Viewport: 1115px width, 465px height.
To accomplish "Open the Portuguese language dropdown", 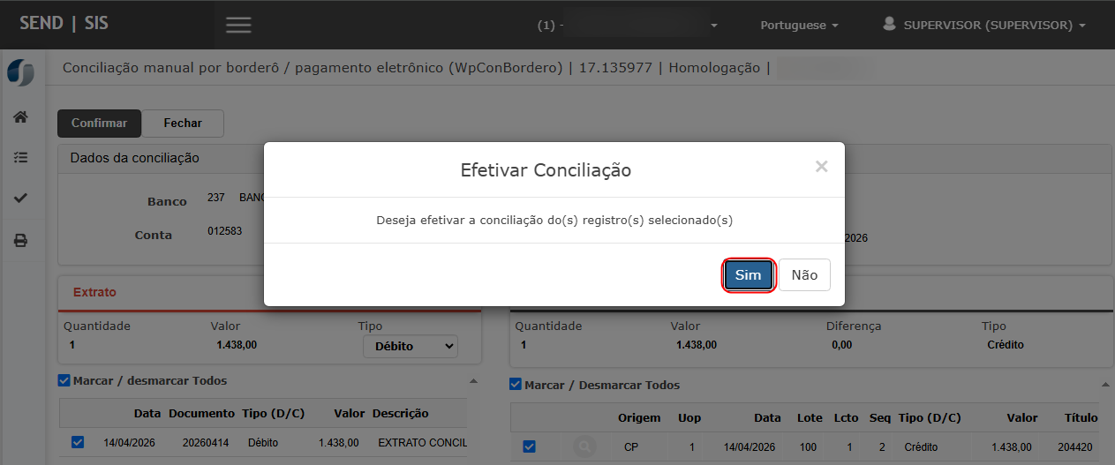I will pos(799,26).
